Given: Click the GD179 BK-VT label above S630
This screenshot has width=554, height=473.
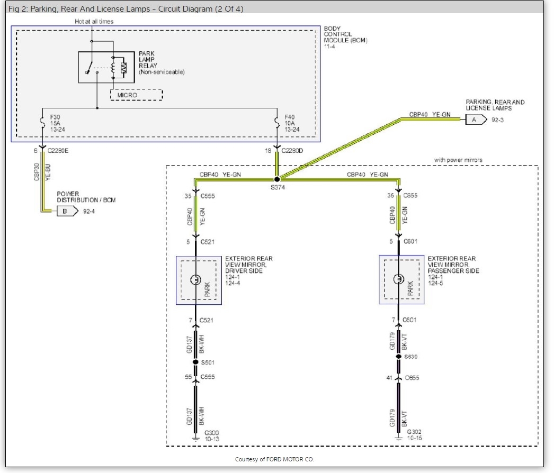Looking at the screenshot, I should tap(398, 341).
